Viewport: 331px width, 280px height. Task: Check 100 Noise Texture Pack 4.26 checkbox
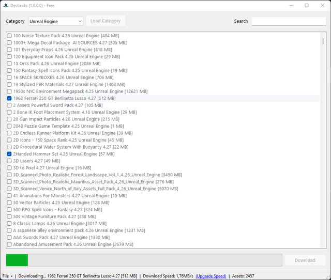(9, 36)
